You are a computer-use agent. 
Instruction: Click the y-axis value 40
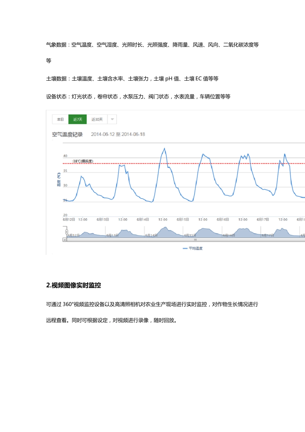coord(65,156)
